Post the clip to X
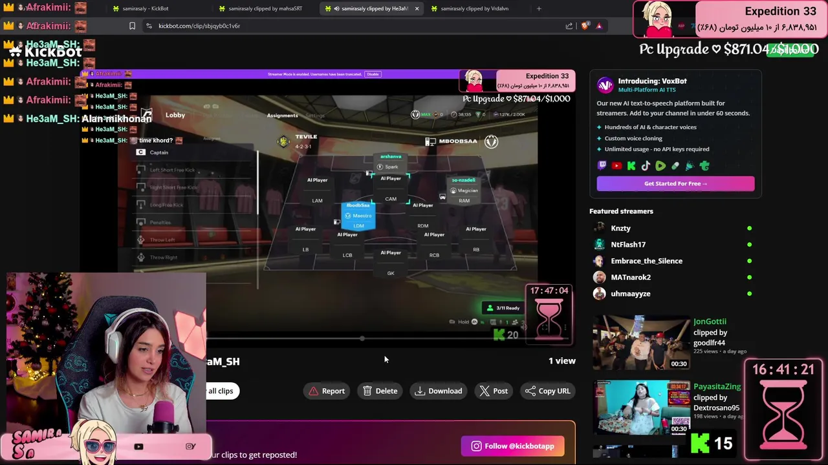 coord(494,391)
